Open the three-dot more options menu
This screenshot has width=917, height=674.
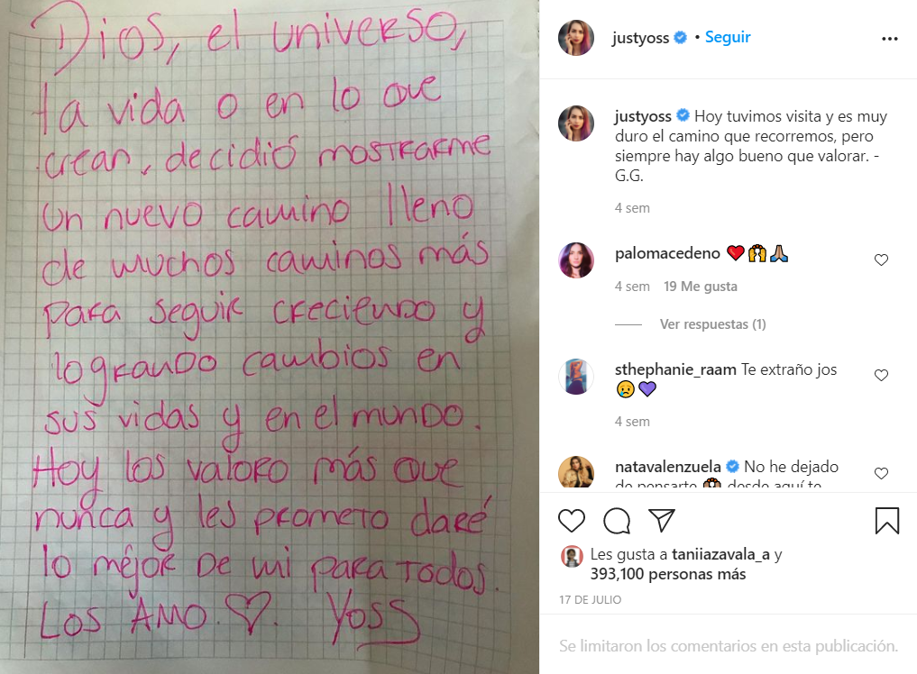click(x=890, y=39)
